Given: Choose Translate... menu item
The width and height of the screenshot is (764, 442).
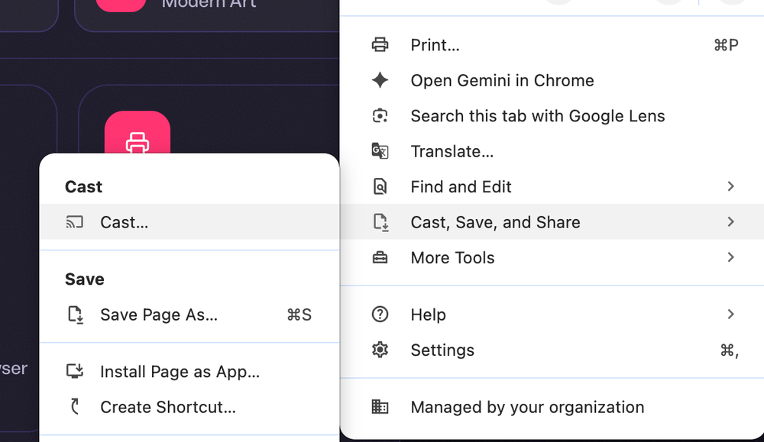Looking at the screenshot, I should (x=552, y=151).
